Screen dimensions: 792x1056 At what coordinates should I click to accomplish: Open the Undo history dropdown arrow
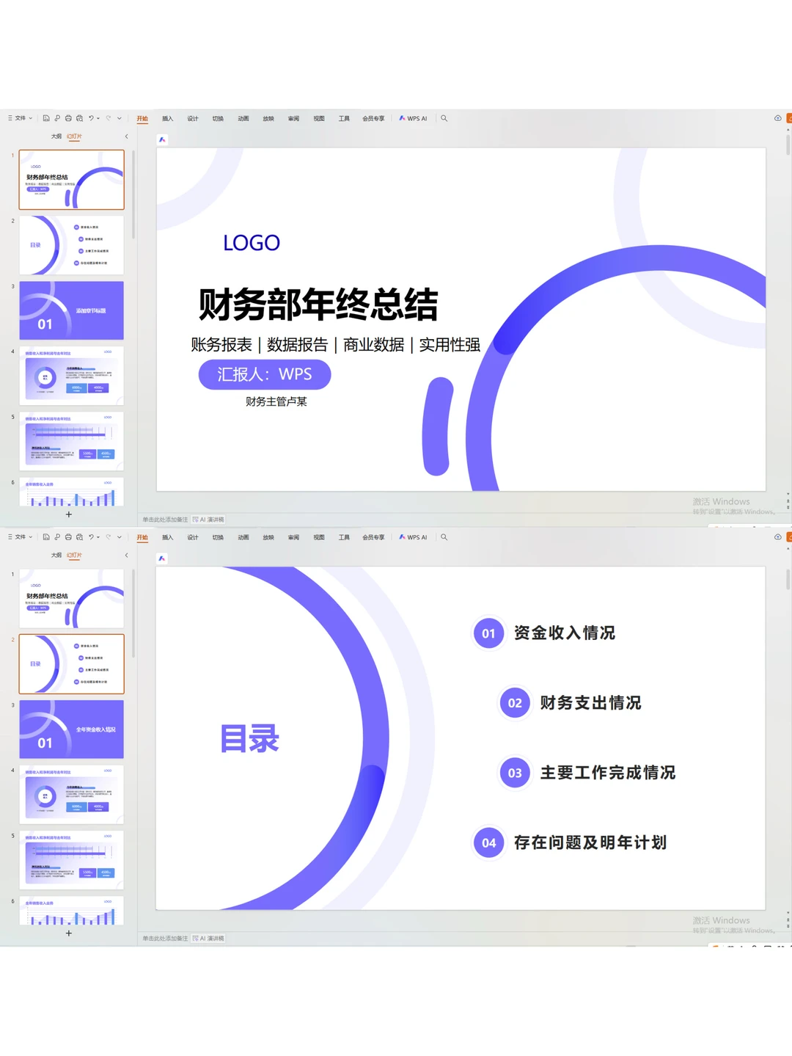tap(98, 118)
